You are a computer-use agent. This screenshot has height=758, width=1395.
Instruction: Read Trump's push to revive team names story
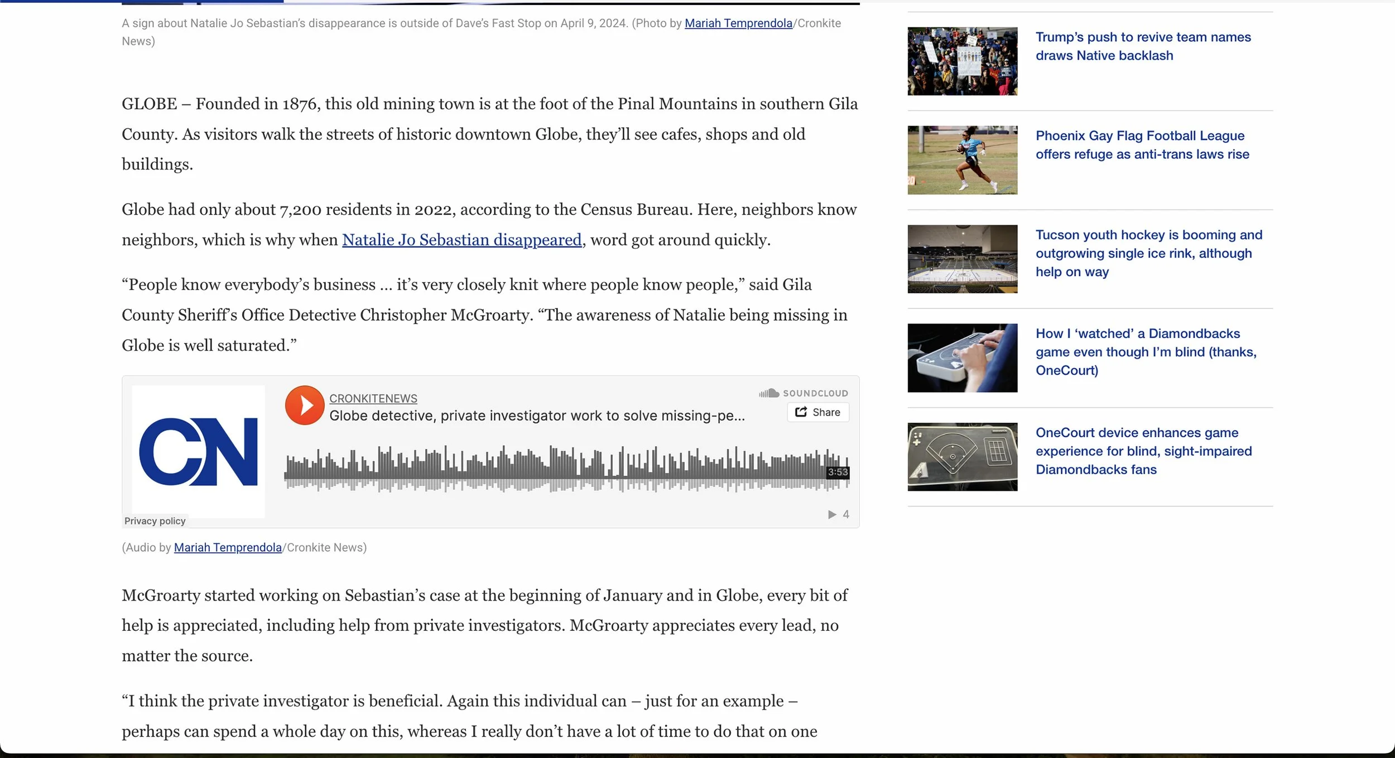pos(1142,46)
